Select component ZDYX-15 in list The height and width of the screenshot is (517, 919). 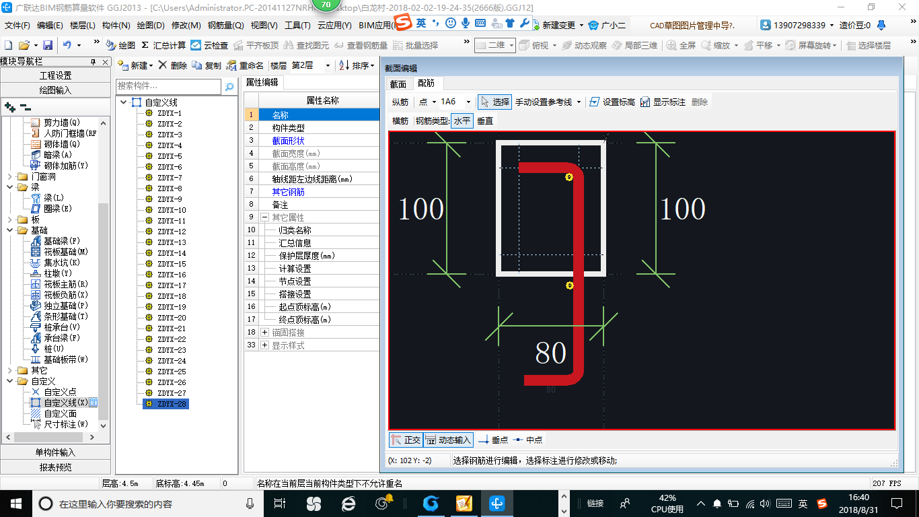(x=172, y=264)
